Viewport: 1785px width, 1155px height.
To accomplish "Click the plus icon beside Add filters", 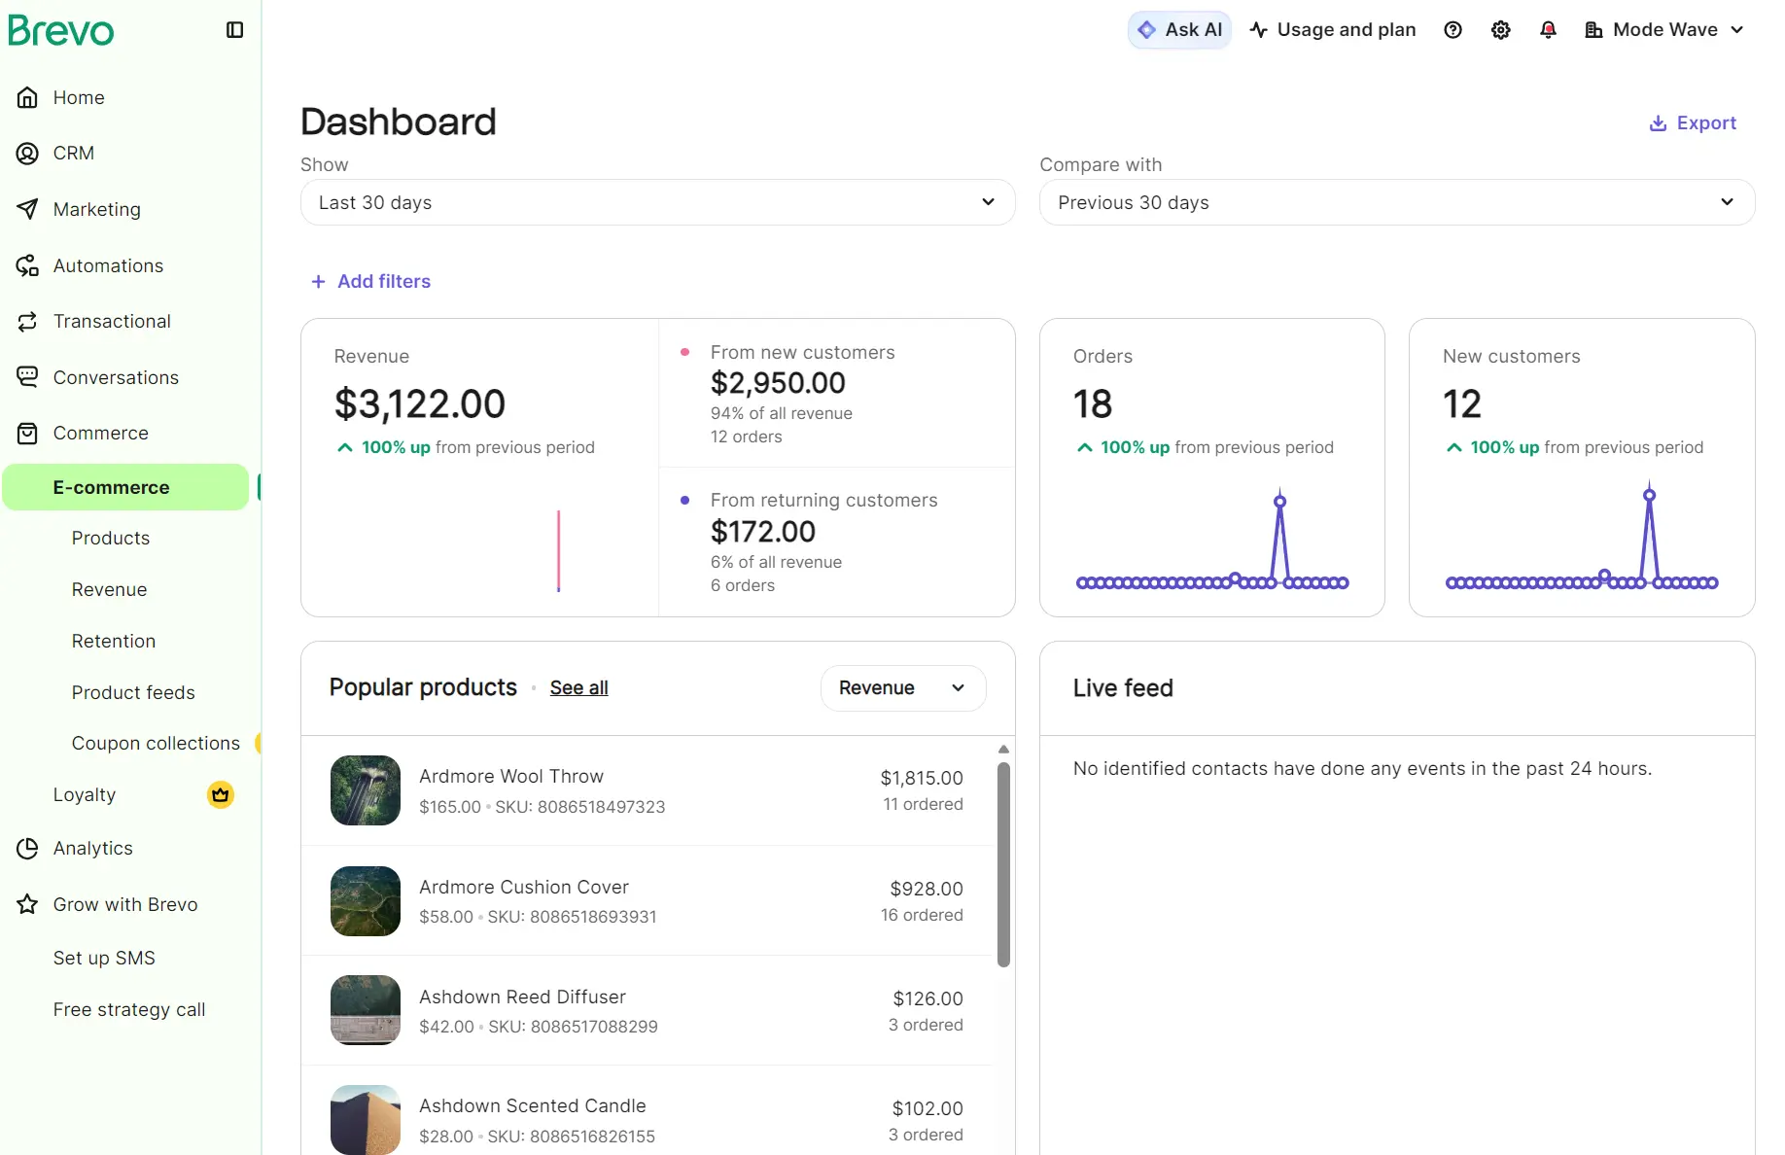I will coord(318,282).
